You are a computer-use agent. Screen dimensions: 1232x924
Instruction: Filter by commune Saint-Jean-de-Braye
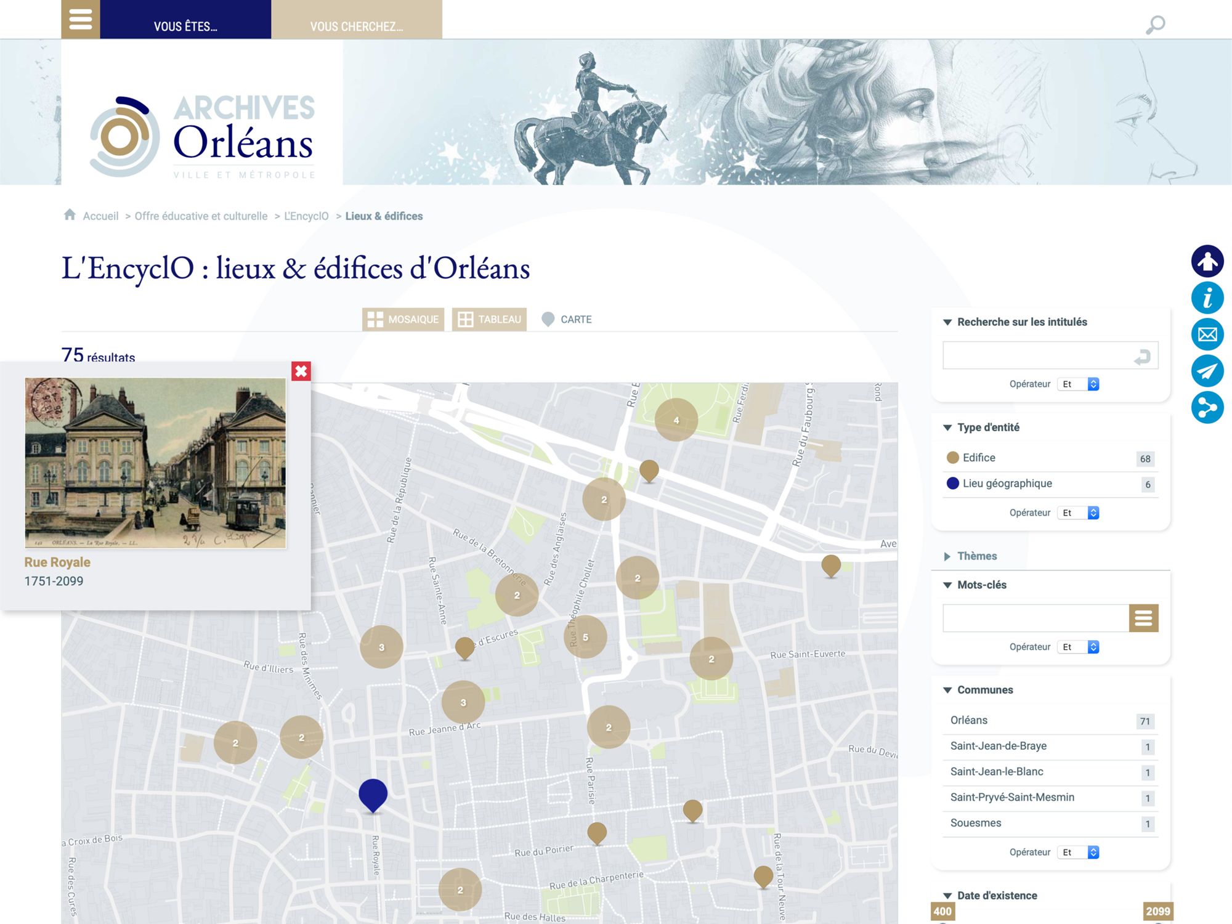(x=998, y=746)
